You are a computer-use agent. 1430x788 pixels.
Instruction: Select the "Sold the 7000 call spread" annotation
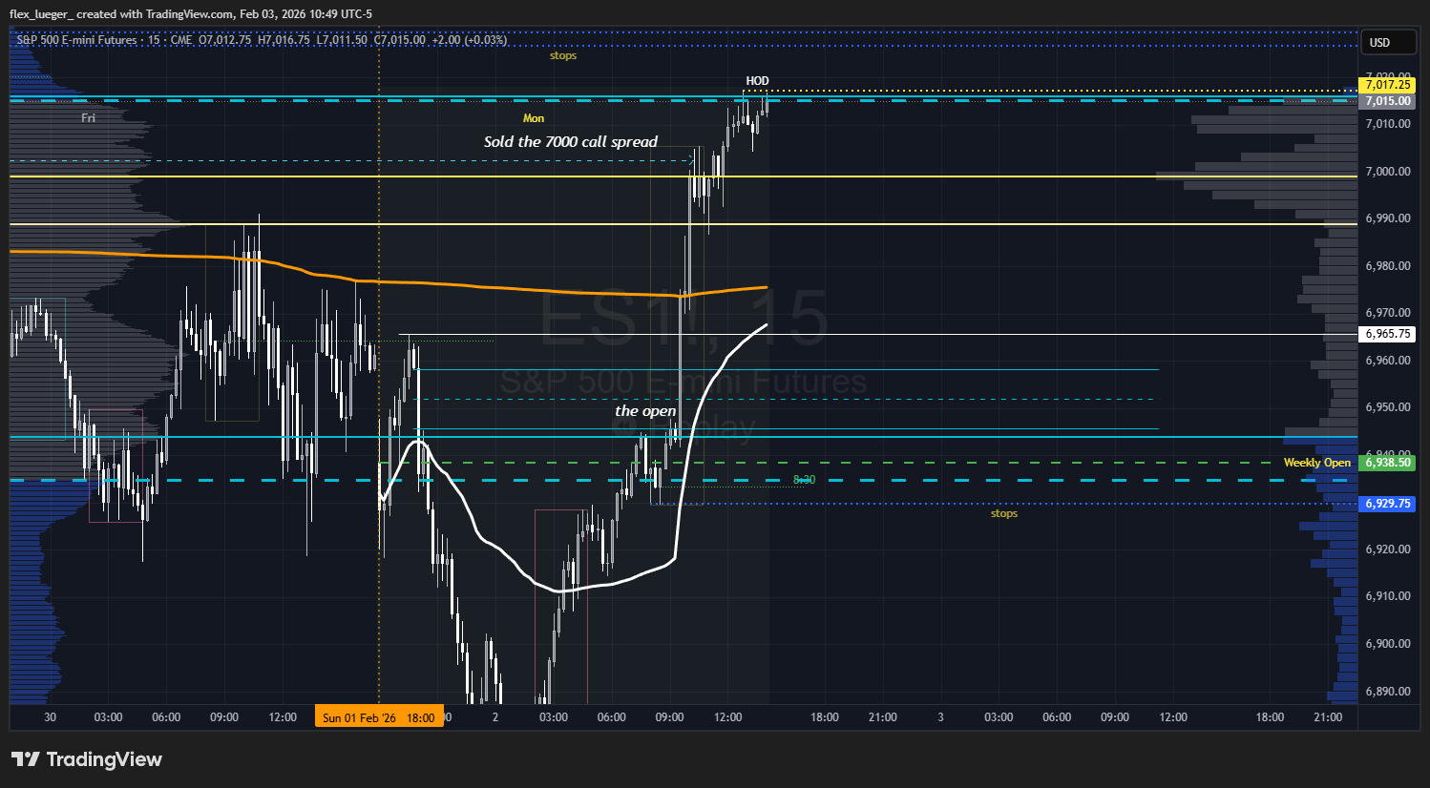coord(570,142)
